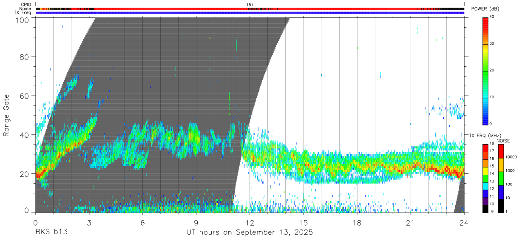Click the UT hours date axis title

click(250, 232)
